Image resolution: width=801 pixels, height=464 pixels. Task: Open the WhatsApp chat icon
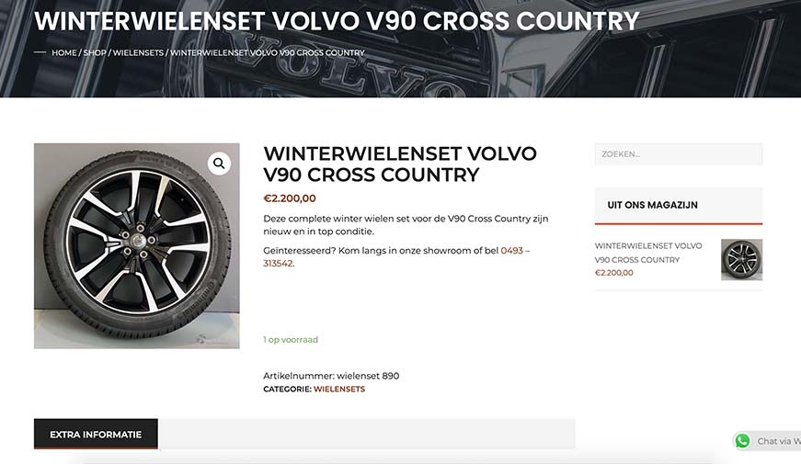click(742, 441)
